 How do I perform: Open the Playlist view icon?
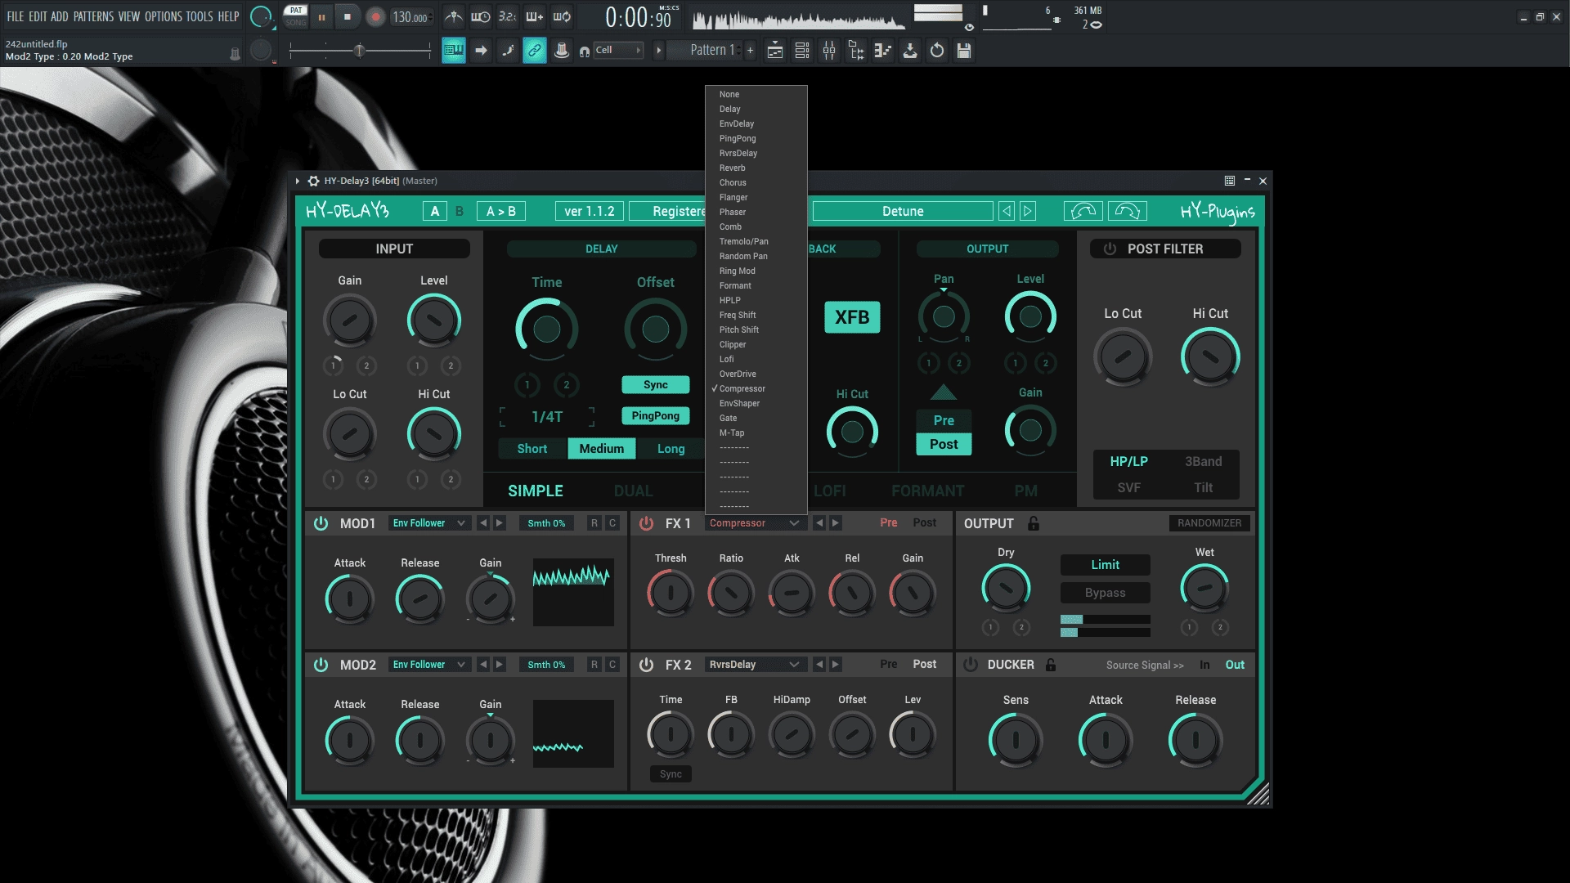[x=775, y=51]
